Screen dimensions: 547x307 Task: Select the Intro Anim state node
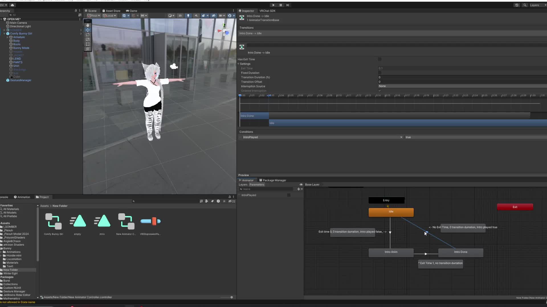[391, 252]
